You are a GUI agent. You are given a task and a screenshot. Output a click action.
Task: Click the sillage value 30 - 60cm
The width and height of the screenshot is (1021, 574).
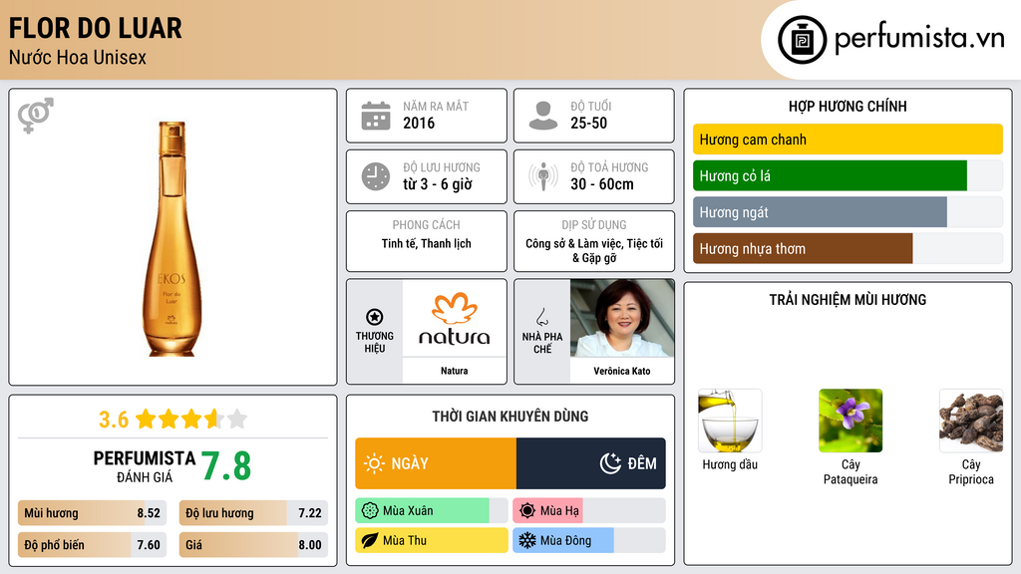(x=602, y=184)
